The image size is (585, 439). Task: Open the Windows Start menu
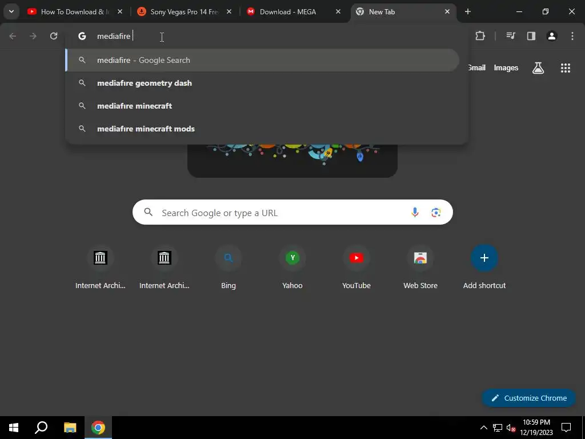(14, 428)
